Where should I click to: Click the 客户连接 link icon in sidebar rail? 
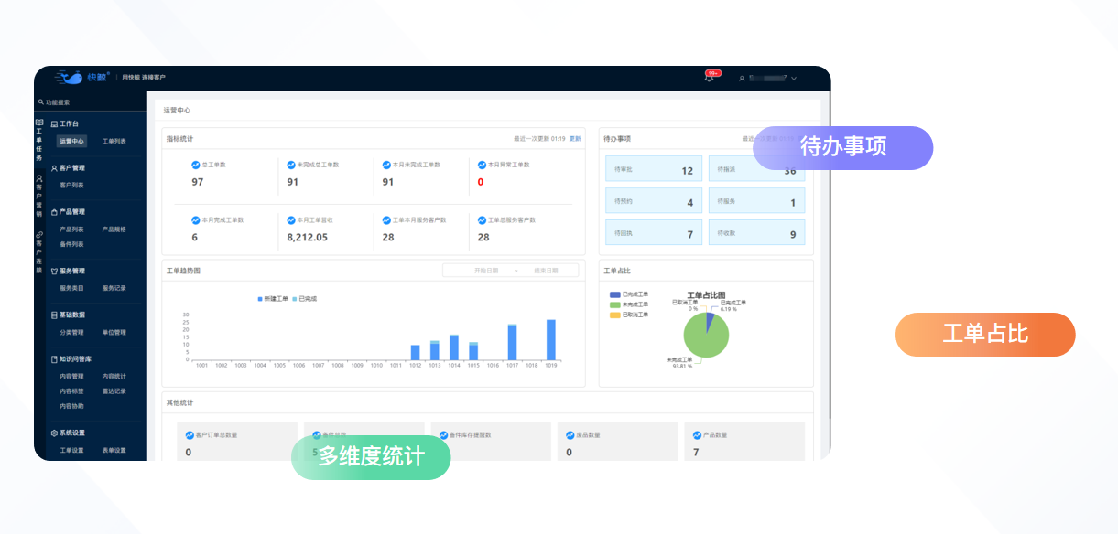tap(39, 235)
